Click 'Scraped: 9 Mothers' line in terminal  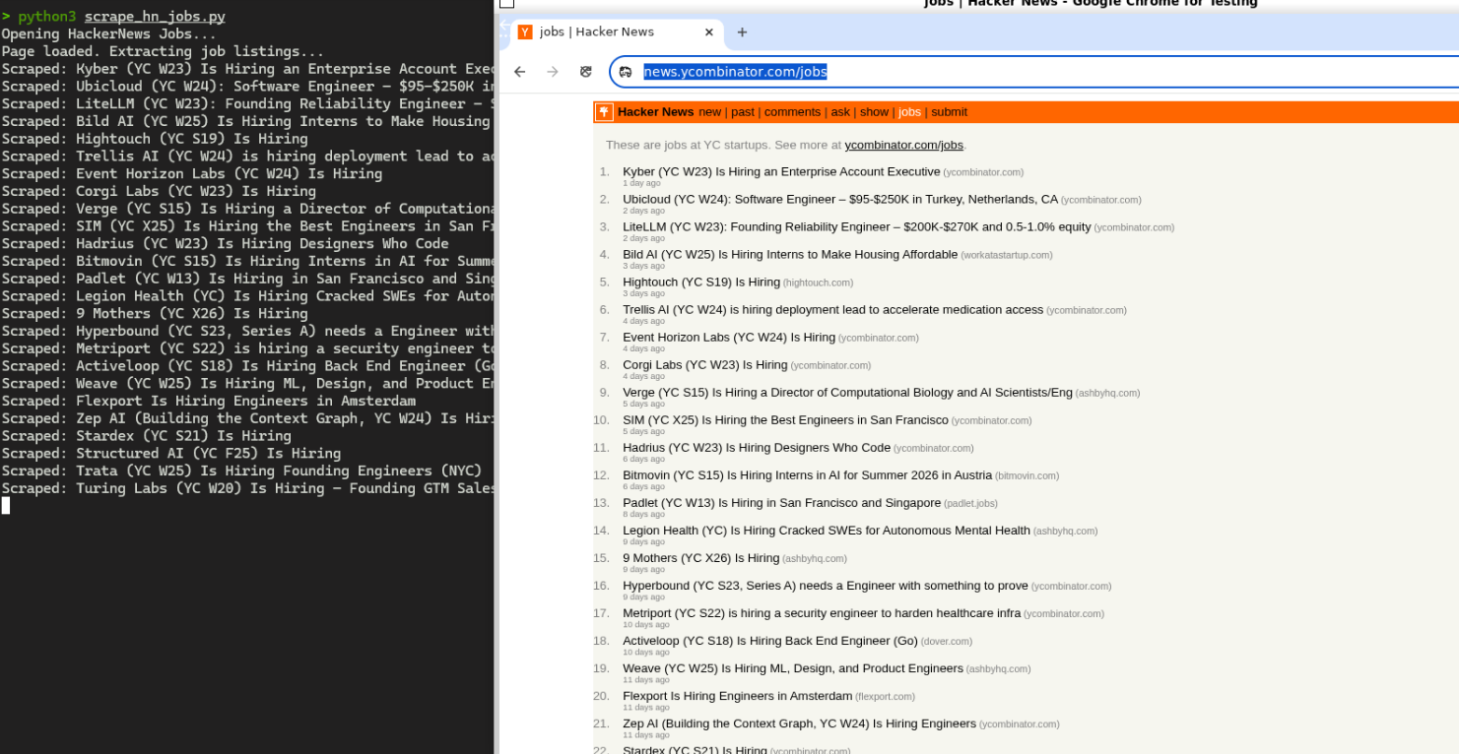click(155, 314)
